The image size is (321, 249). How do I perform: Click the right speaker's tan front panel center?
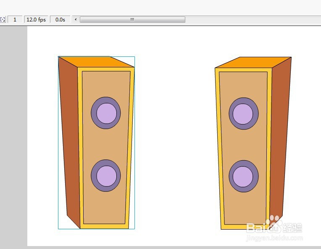click(x=244, y=148)
